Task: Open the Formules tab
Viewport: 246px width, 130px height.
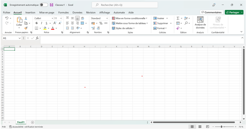Action: (63, 12)
